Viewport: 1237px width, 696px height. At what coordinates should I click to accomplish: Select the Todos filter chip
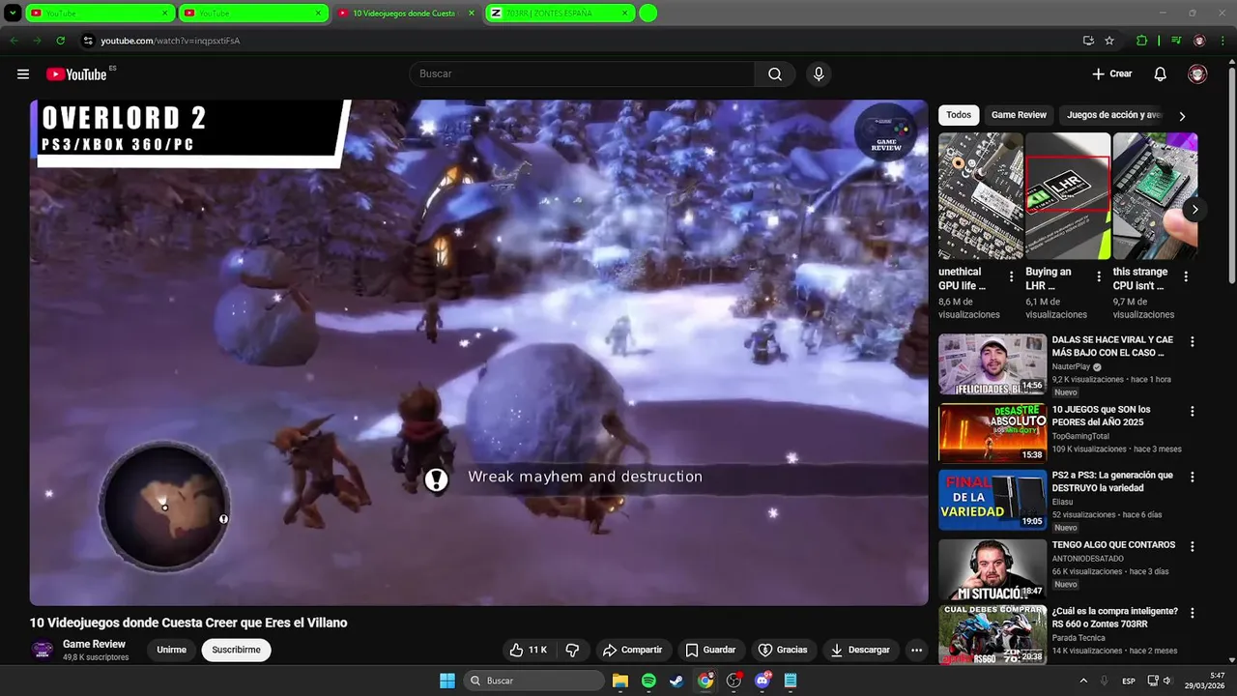(x=959, y=115)
